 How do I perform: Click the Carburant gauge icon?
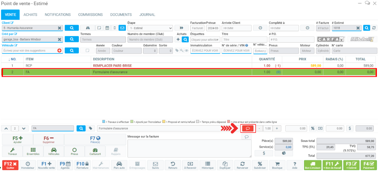tap(95, 151)
